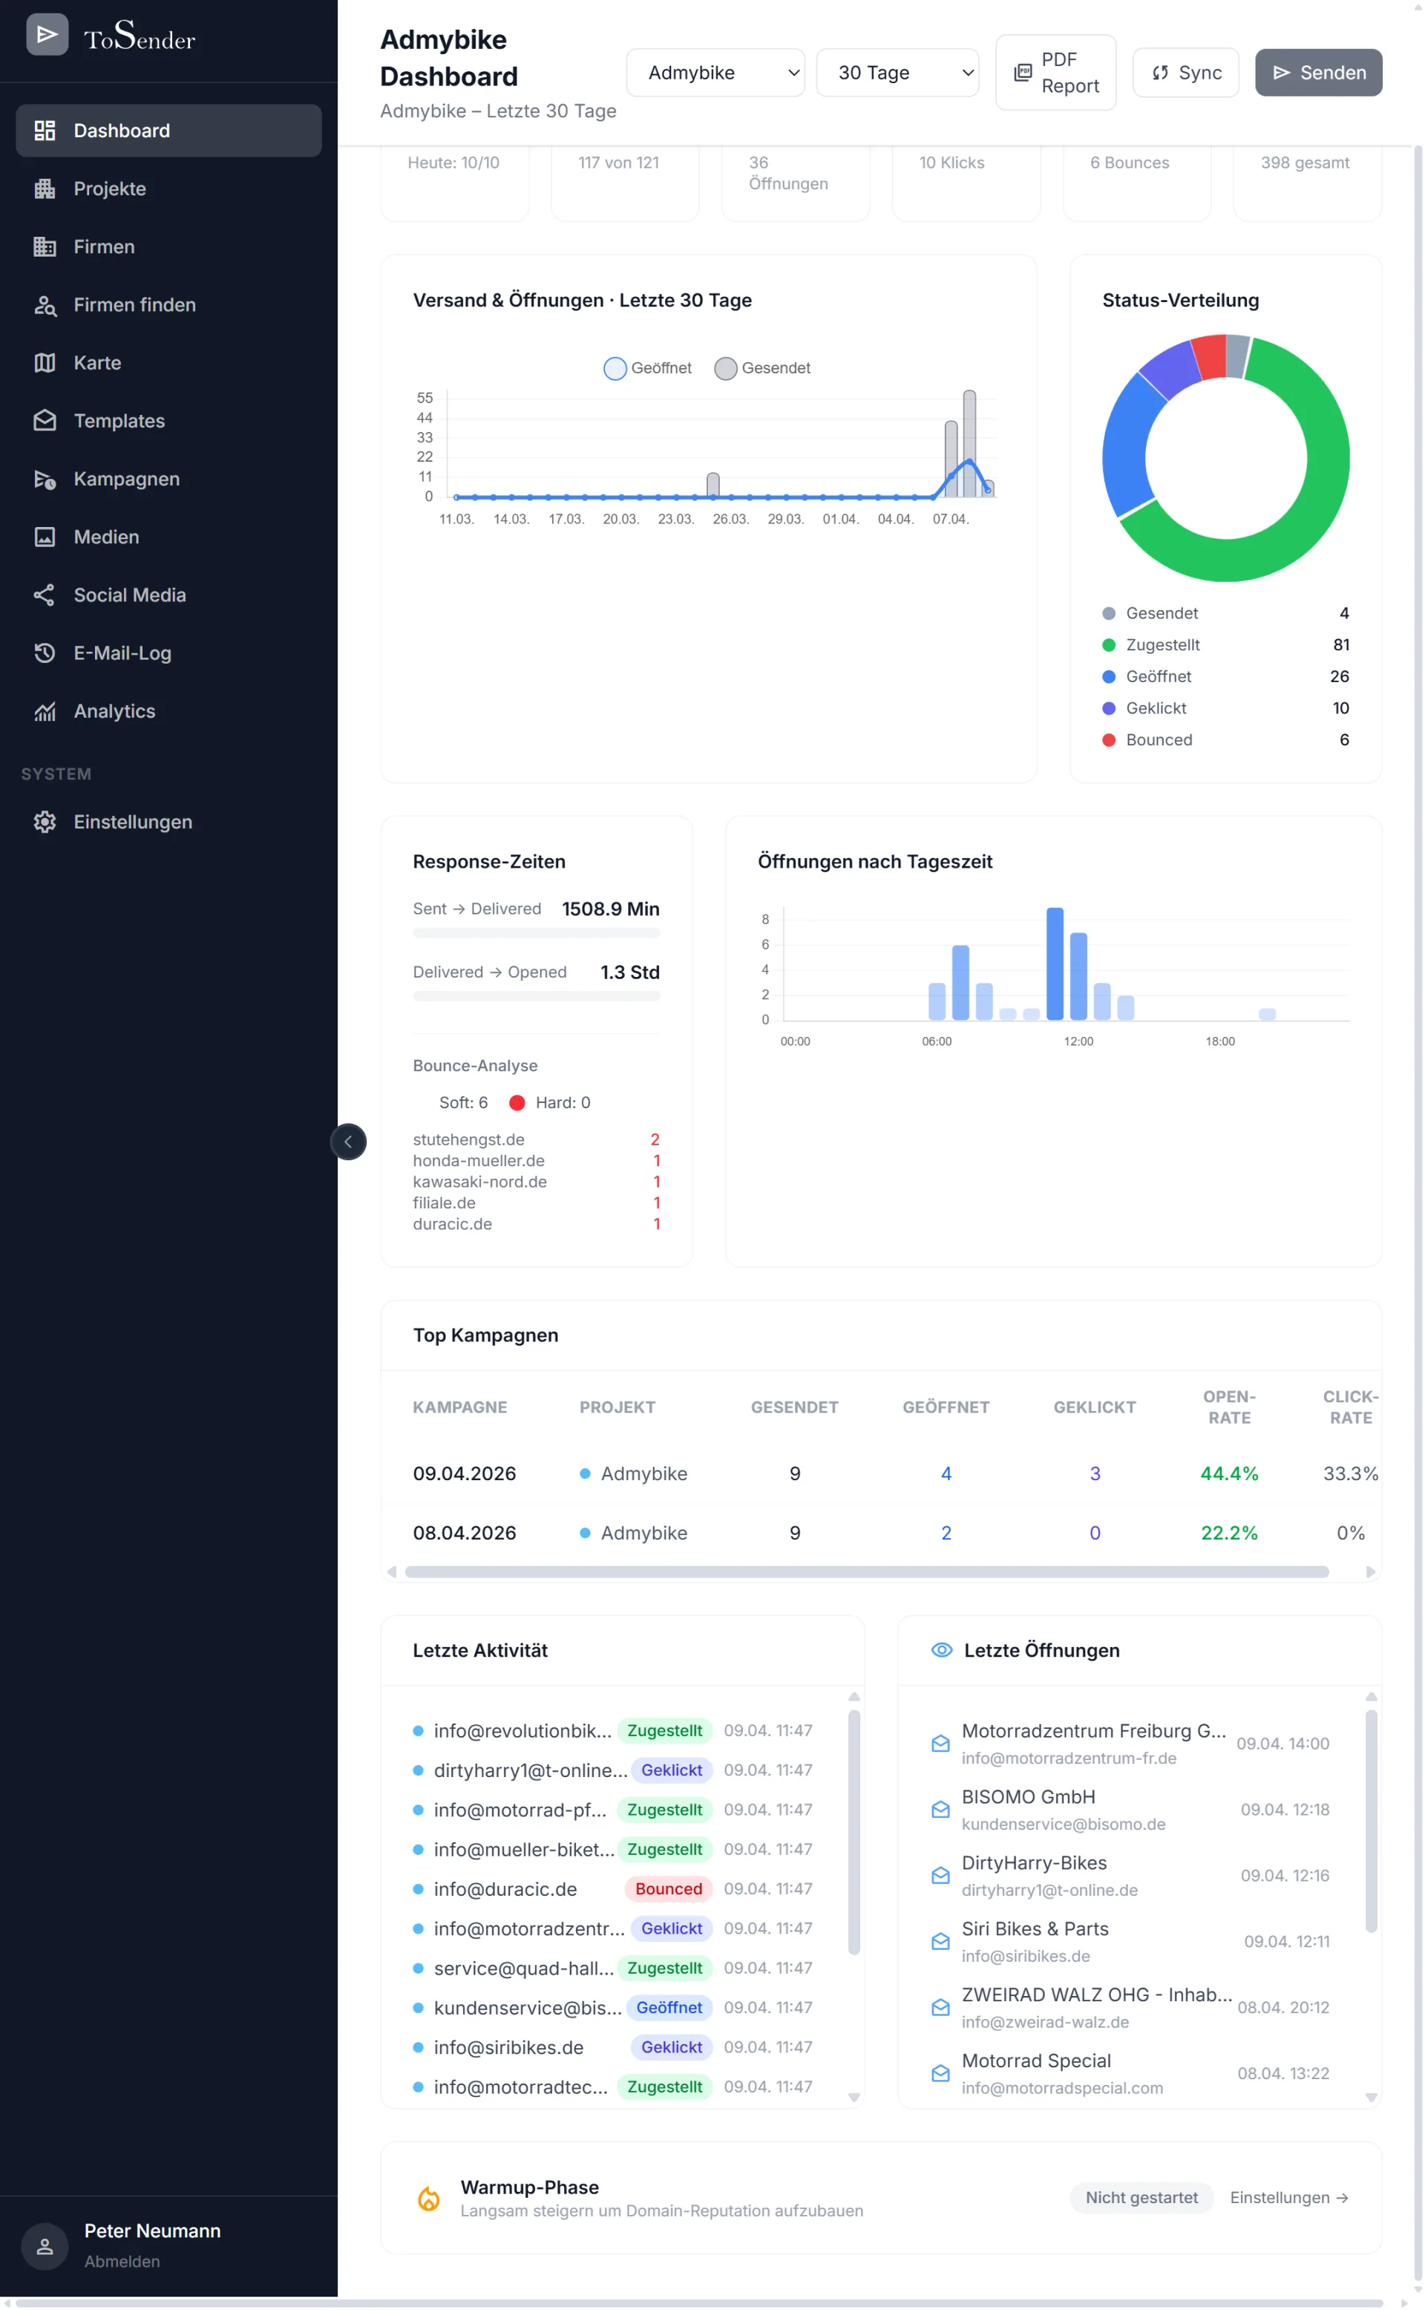Open Kampagnen via its send icon
The height and width of the screenshot is (2310, 1425).
[x=45, y=480]
